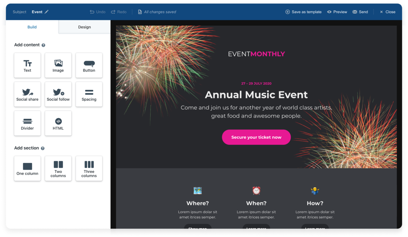Select the Build tab
Screen dimensions: 408x237
tap(32, 27)
